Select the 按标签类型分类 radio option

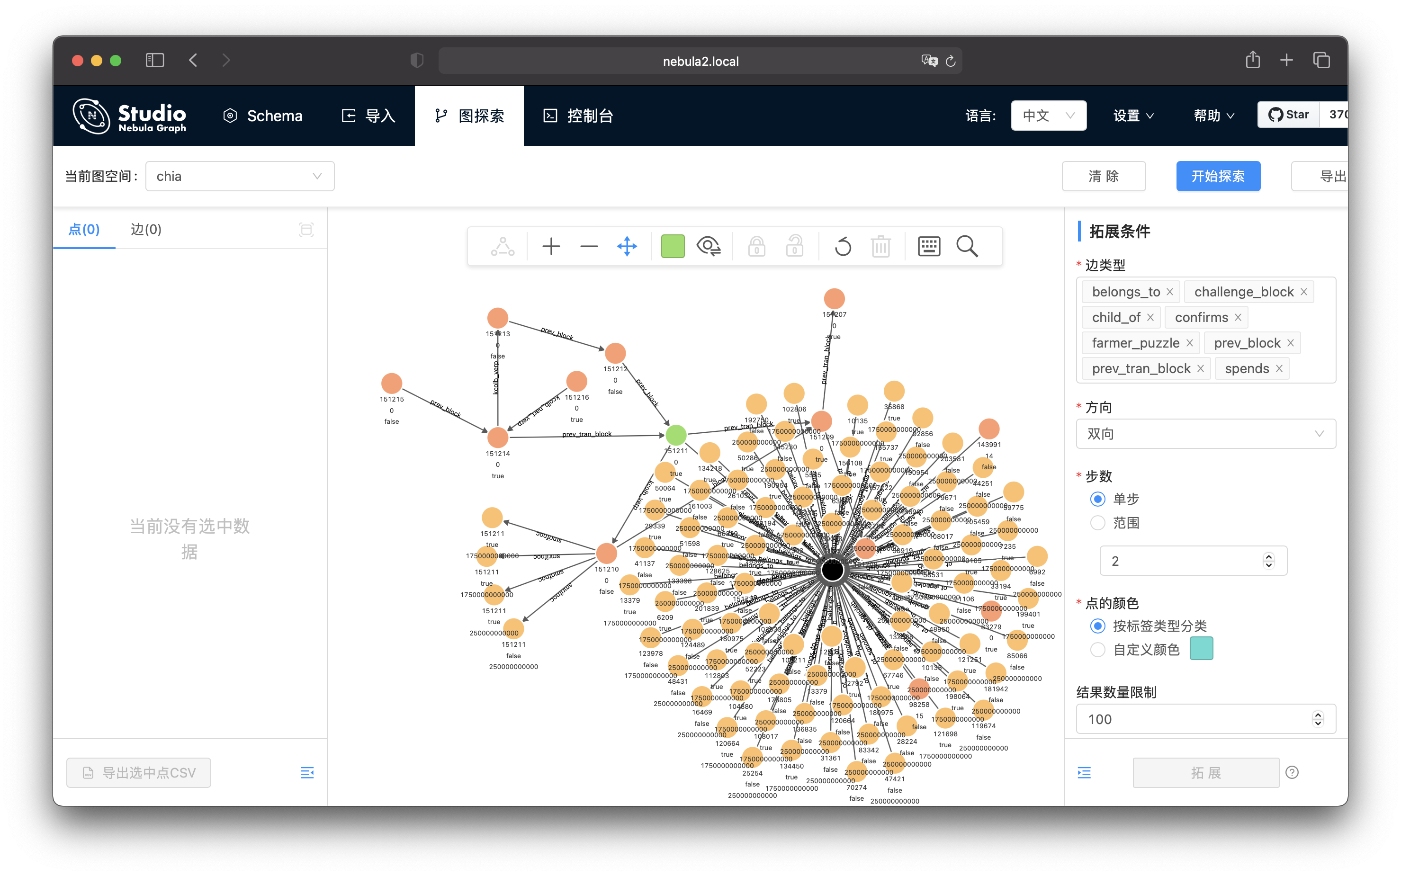click(x=1097, y=626)
